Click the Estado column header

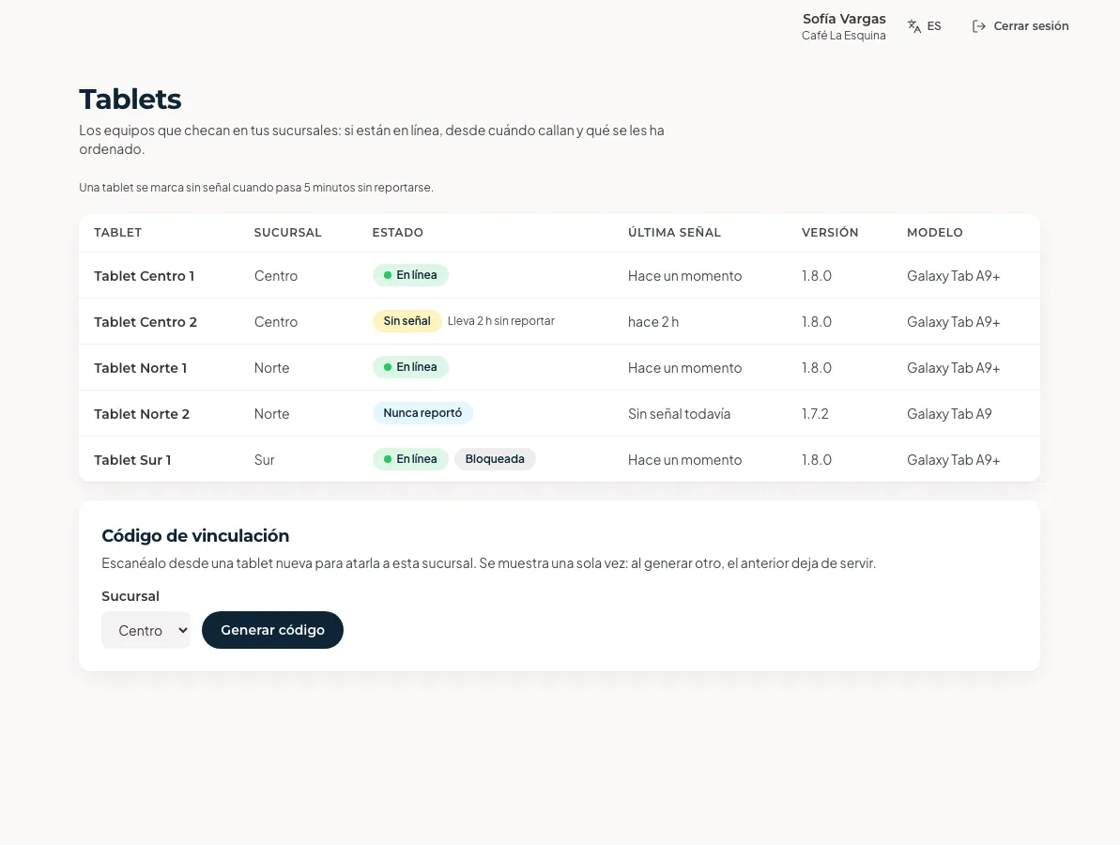coord(398,233)
